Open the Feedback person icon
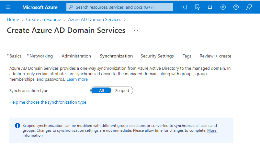Viewport: 260px width, 145px height. coord(249,7)
